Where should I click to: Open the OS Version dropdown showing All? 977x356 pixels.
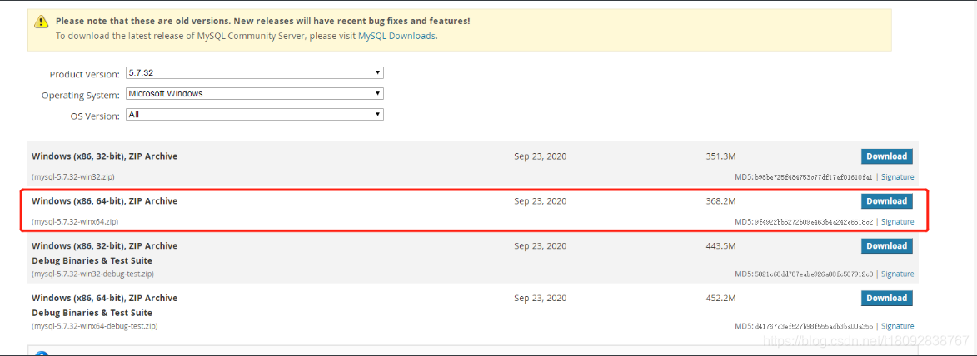click(254, 115)
